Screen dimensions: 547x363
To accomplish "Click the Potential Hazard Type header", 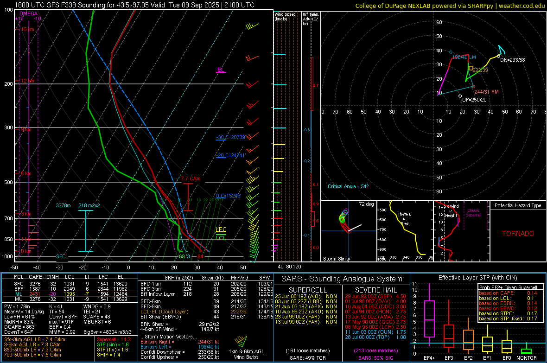I will 518,205.
